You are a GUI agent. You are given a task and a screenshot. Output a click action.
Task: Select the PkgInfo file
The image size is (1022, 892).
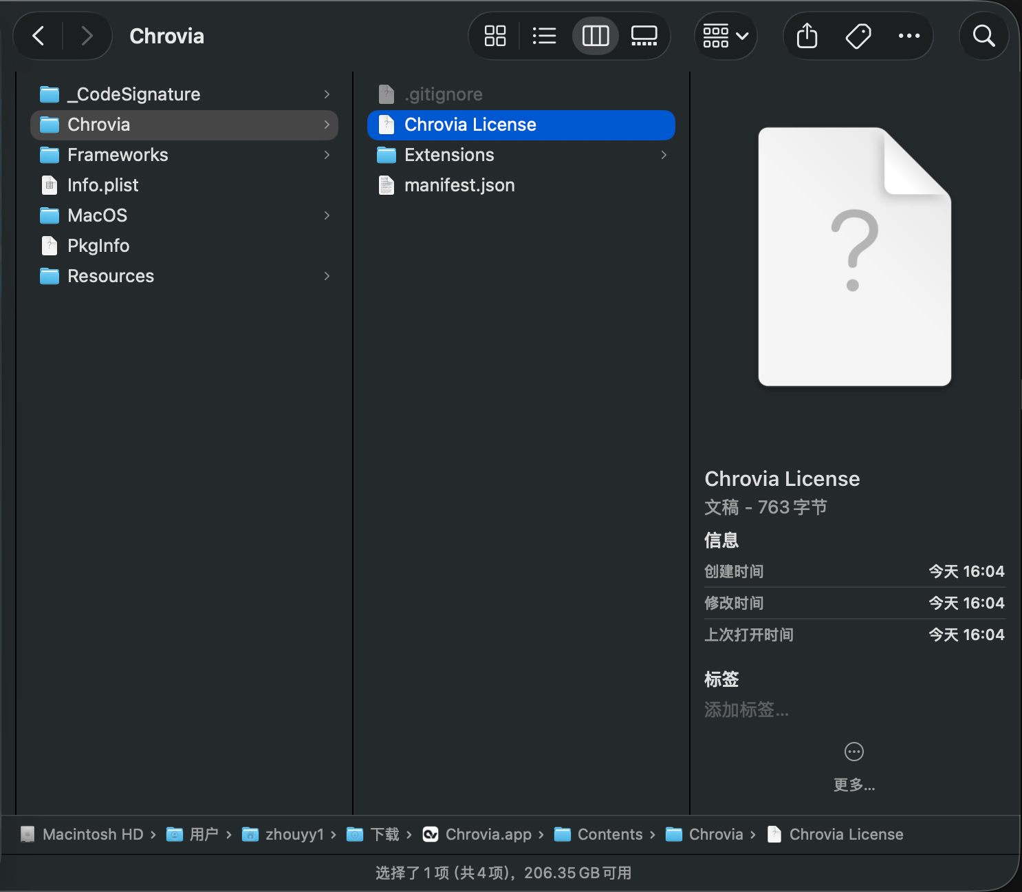(x=184, y=246)
